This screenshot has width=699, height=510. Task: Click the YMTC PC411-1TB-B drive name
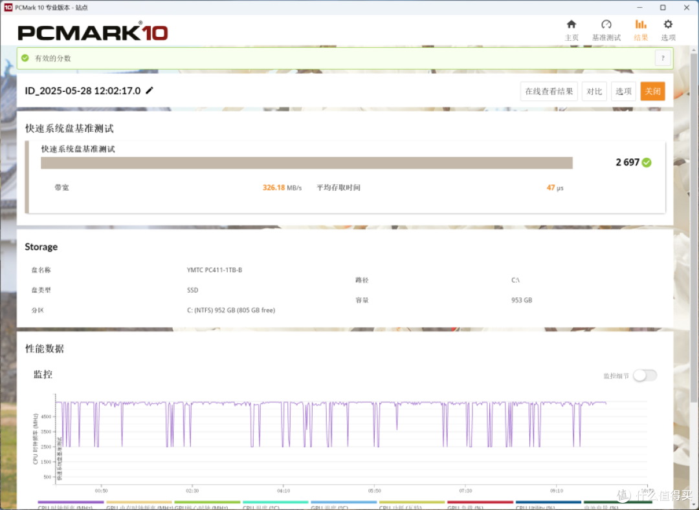coord(214,270)
